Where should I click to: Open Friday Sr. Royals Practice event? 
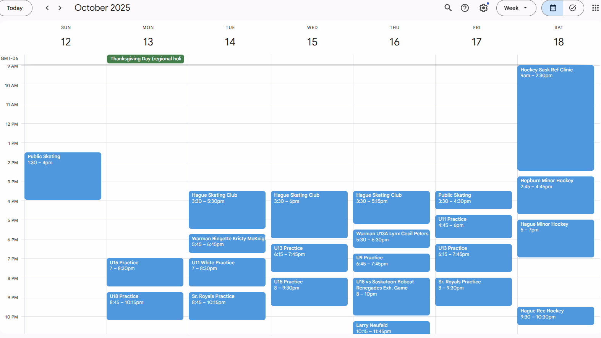(473, 291)
